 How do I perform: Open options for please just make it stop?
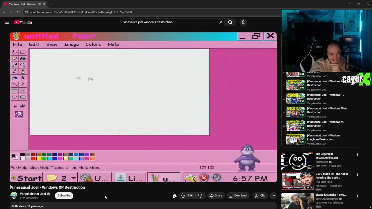(358, 195)
